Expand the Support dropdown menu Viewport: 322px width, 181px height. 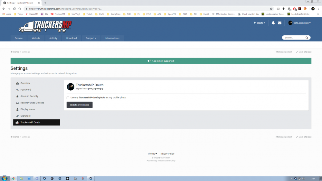91,38
